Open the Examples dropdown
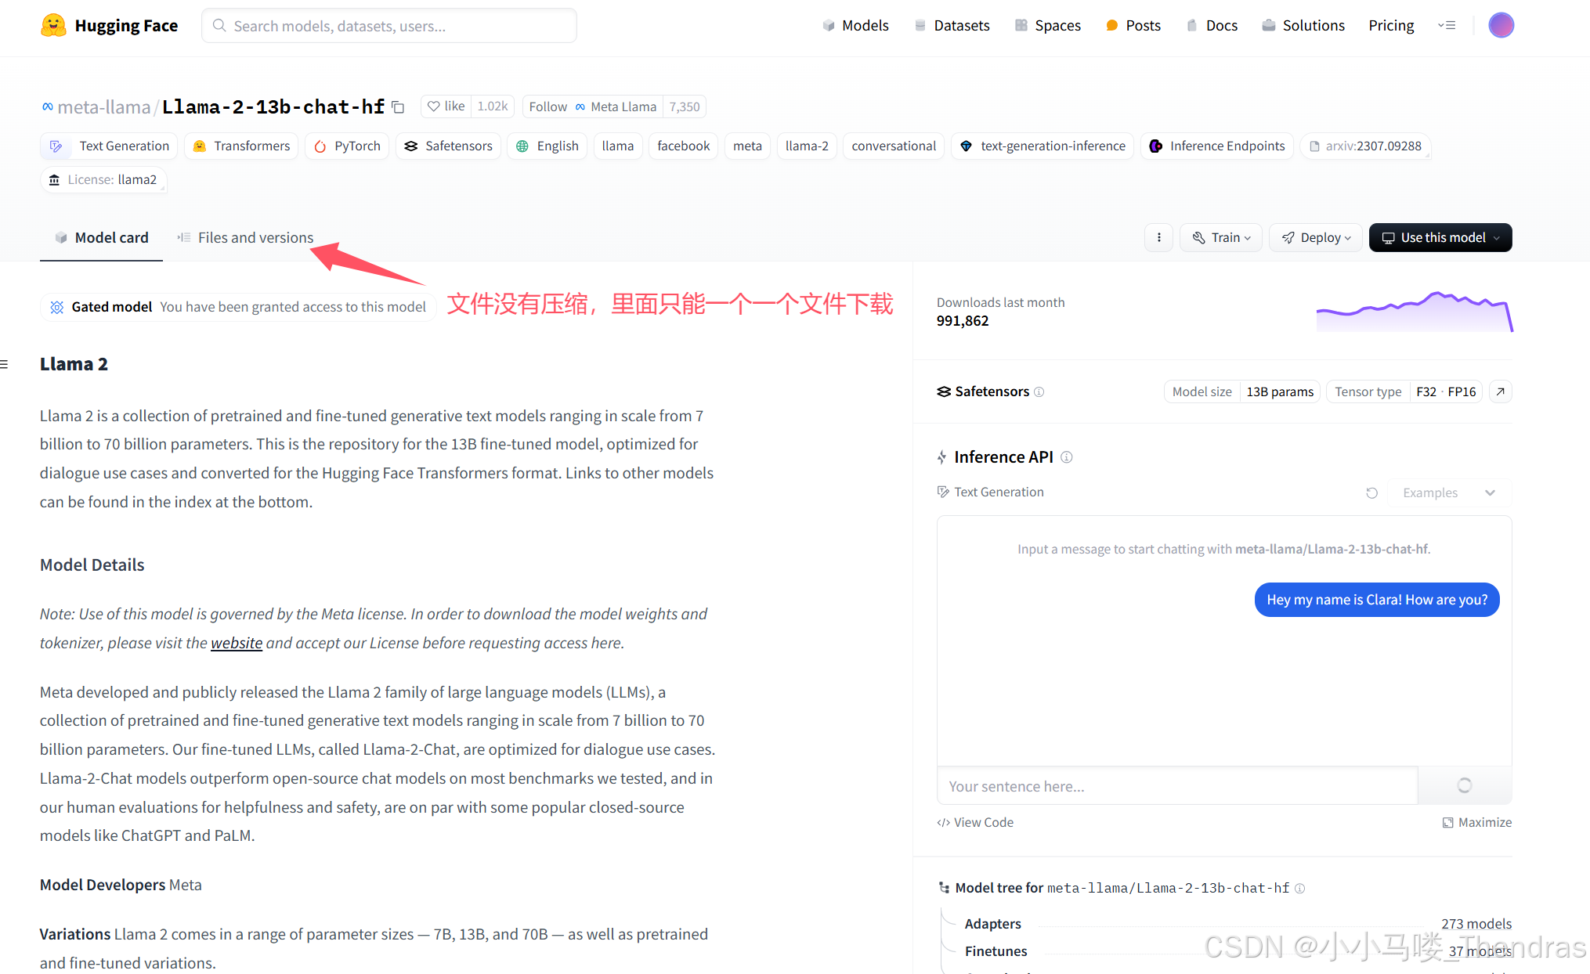Image resolution: width=1590 pixels, height=974 pixels. [1447, 492]
